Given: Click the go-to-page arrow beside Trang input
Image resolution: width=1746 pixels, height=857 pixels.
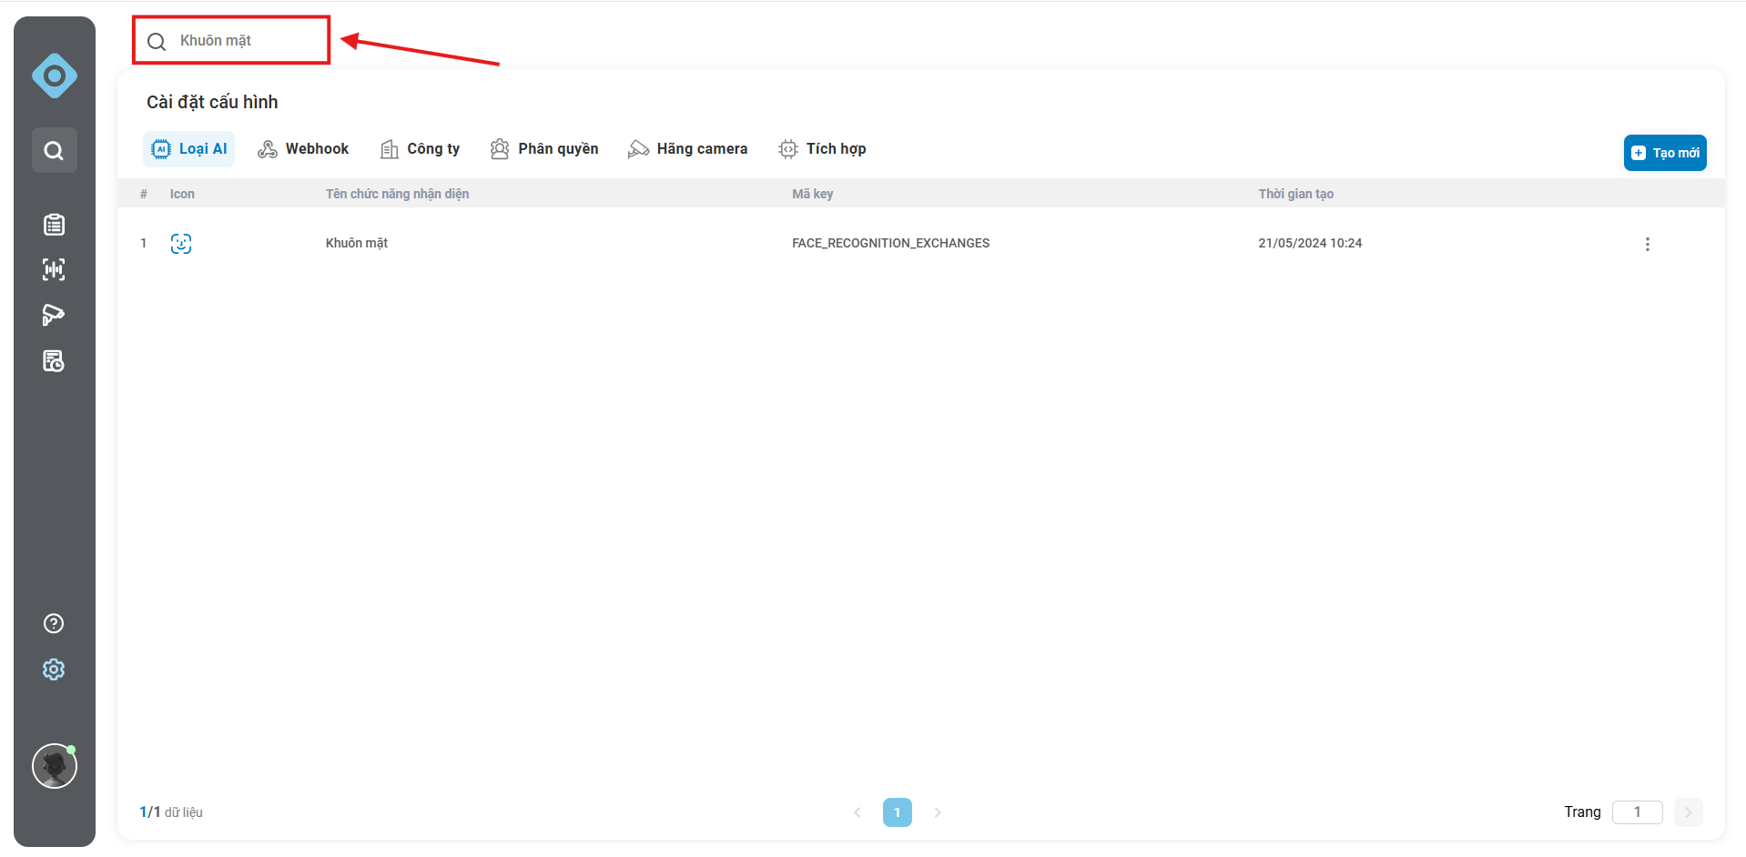Looking at the screenshot, I should click(x=1688, y=812).
